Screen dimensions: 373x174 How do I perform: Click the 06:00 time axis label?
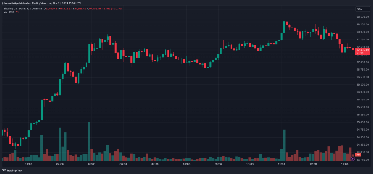(123, 164)
